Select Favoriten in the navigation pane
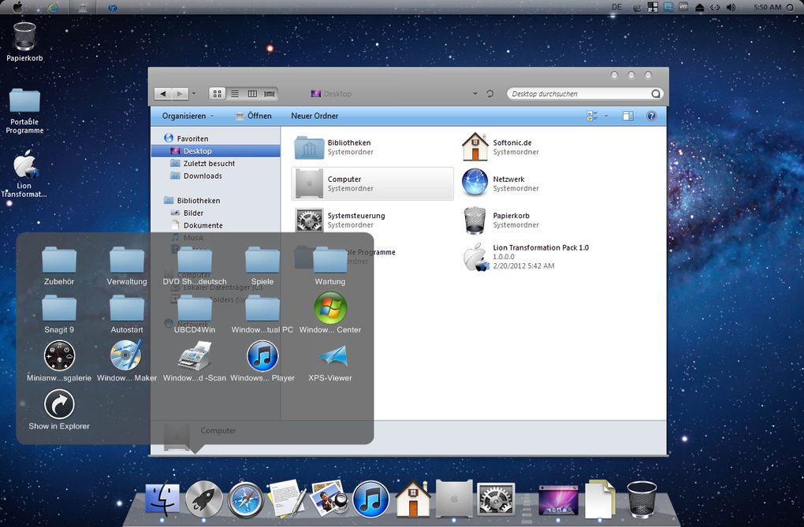This screenshot has width=804, height=527. tap(186, 139)
